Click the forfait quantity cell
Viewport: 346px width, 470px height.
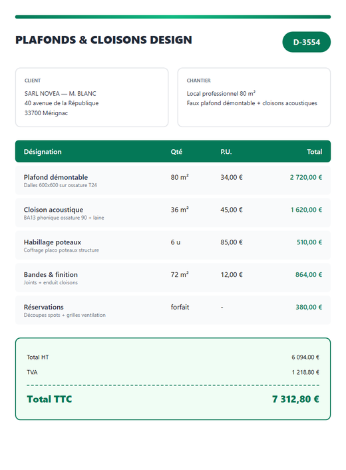click(x=180, y=307)
